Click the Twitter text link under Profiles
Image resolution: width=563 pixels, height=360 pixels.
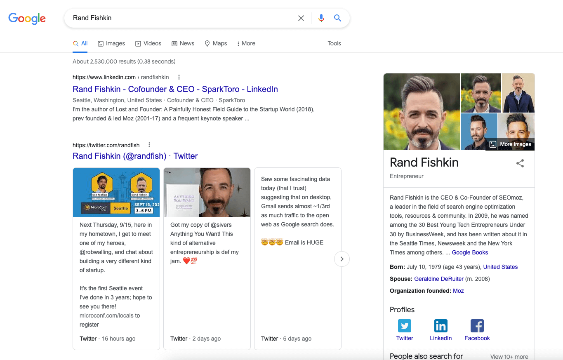(405, 338)
